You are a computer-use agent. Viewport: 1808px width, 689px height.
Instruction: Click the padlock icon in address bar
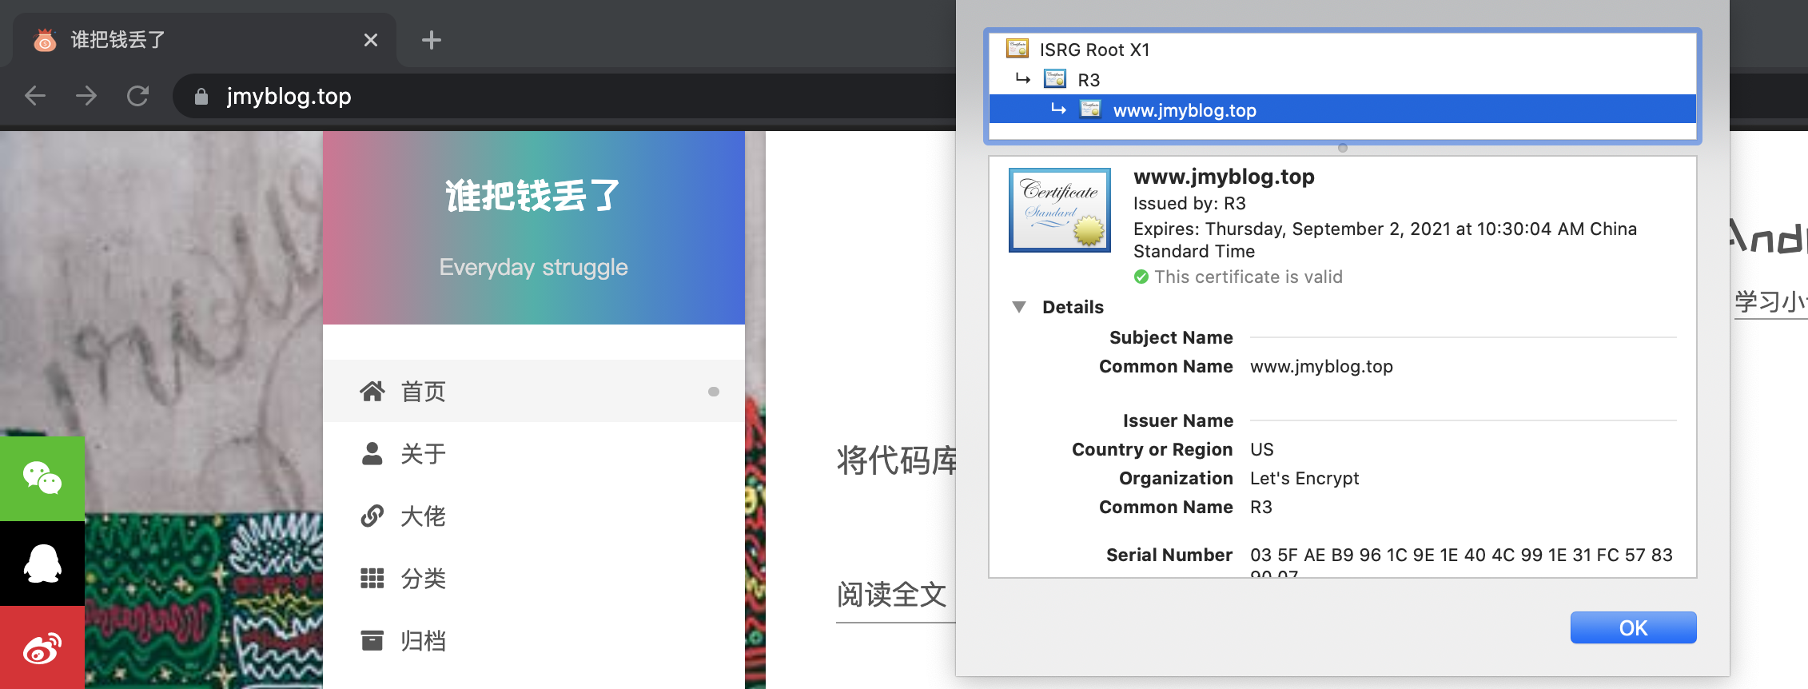pos(201,97)
